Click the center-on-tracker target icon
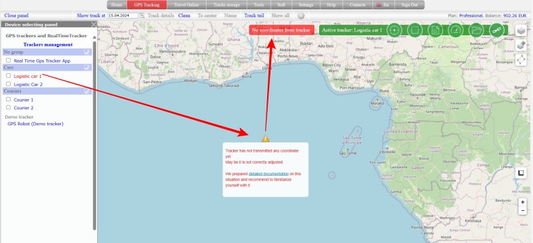Viewport: 533px width, 243px height. point(394,30)
